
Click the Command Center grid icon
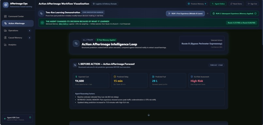tap(5, 16)
